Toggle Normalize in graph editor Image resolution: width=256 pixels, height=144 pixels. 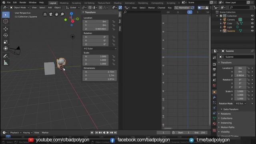pos(182,8)
